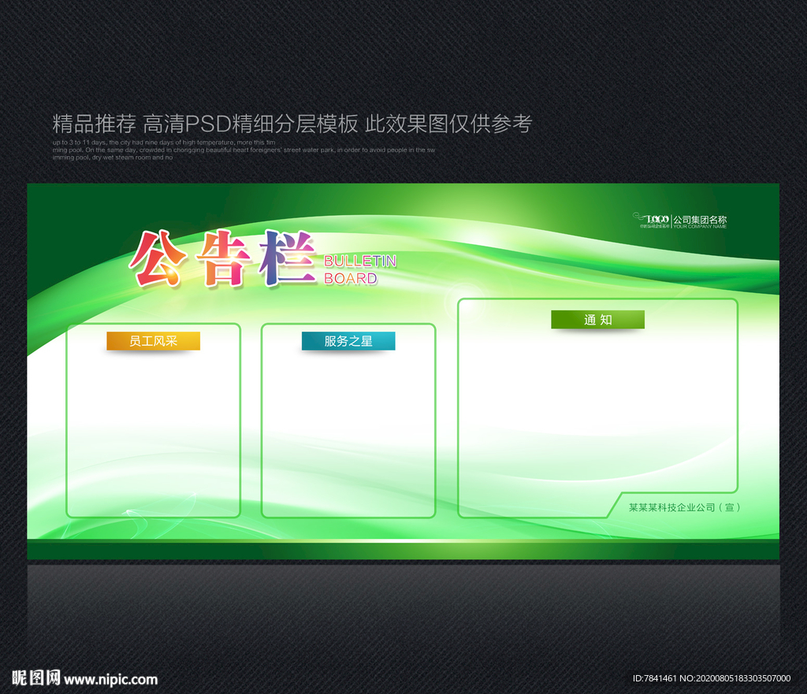Click the 某某某科技企业公司（宣） signature text
Image resolution: width=807 pixels, height=694 pixels.
[684, 508]
